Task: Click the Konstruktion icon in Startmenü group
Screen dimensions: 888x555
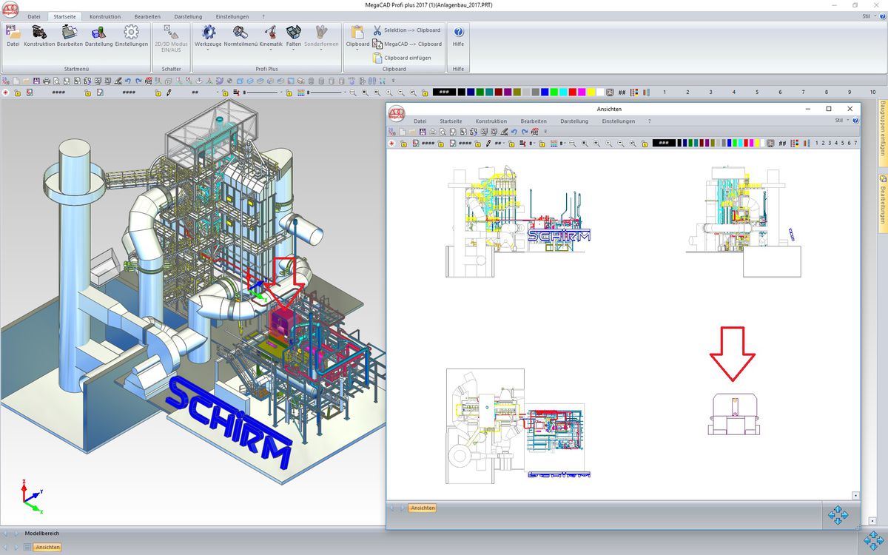Action: point(39,33)
